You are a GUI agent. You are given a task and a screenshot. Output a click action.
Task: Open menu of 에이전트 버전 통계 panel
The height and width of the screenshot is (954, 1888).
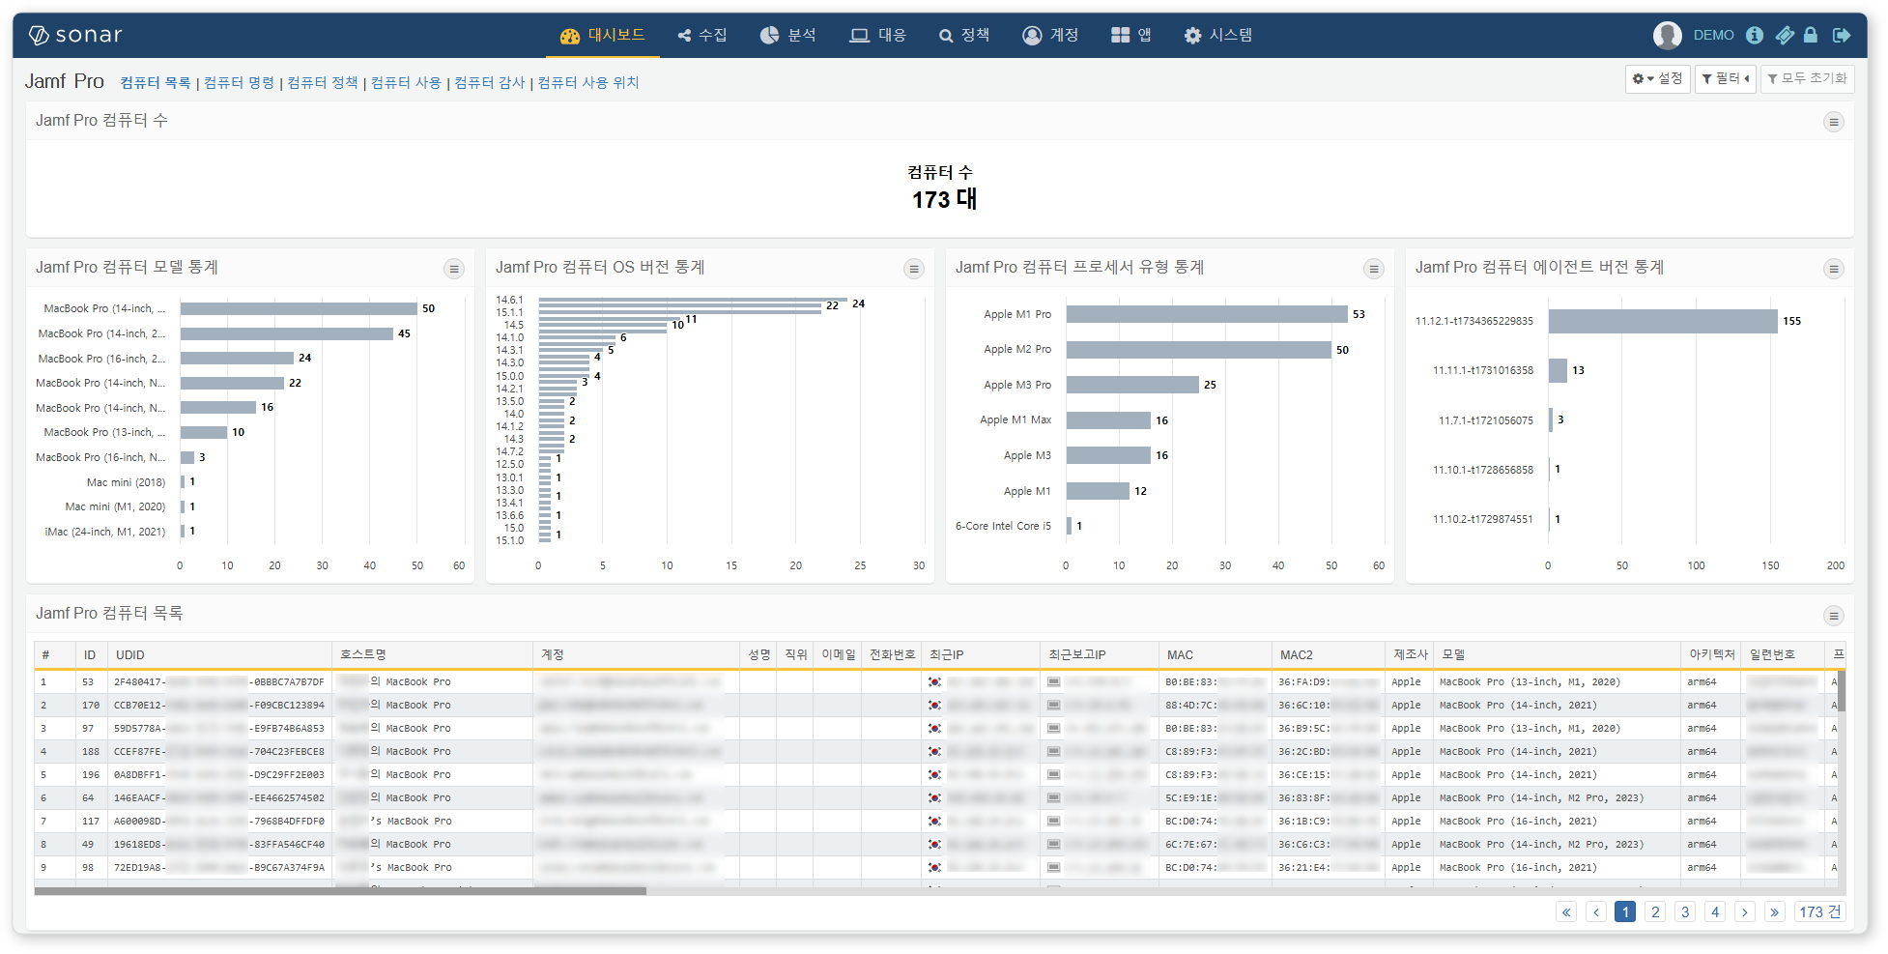point(1833,269)
